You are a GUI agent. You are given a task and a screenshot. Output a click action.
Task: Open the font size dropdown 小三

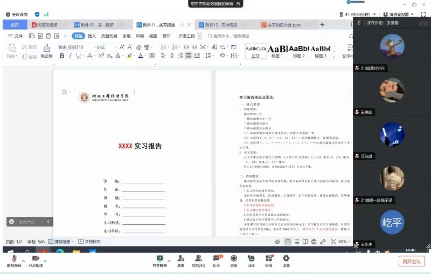coord(105,47)
